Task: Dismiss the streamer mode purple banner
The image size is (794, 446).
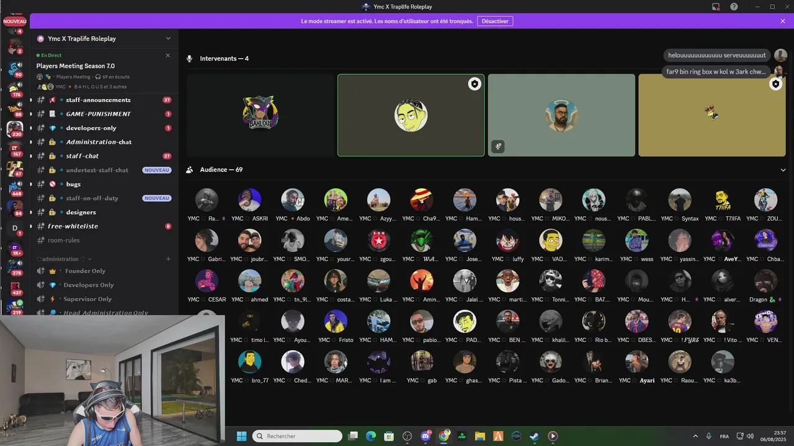Action: 783,21
